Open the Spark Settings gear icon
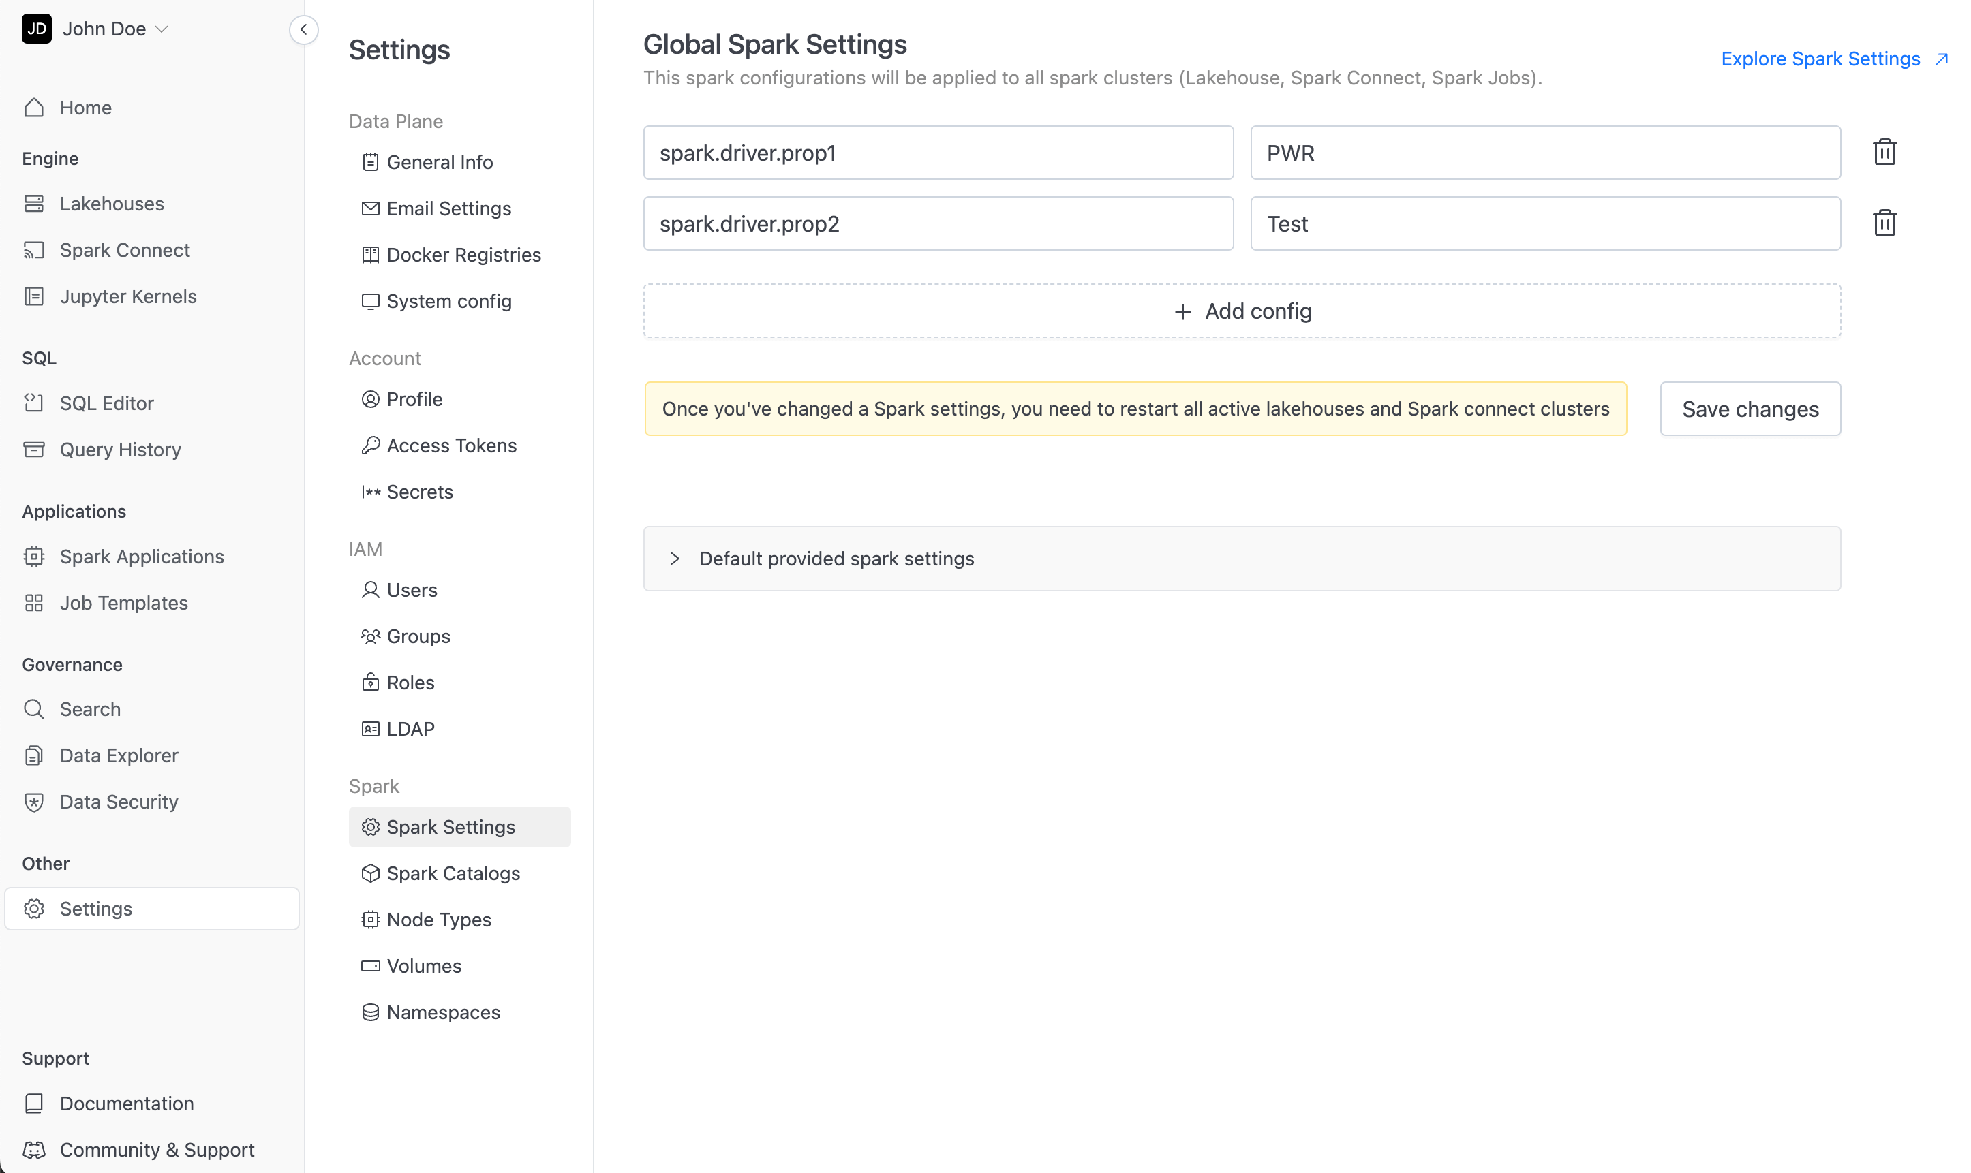1971x1173 pixels. point(369,827)
